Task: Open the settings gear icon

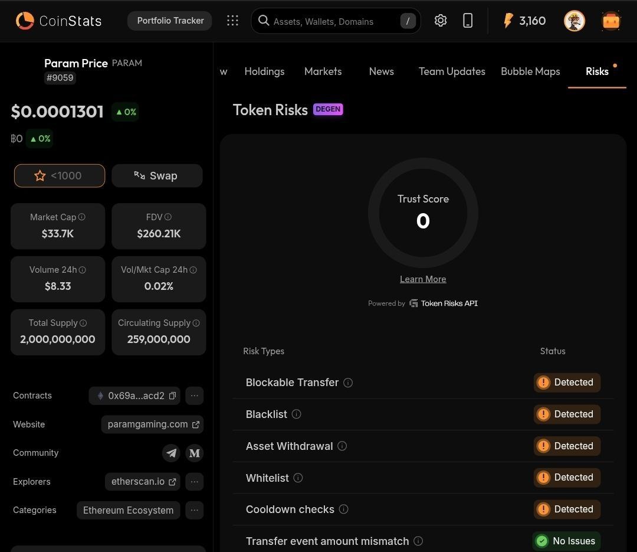Action: coord(441,20)
